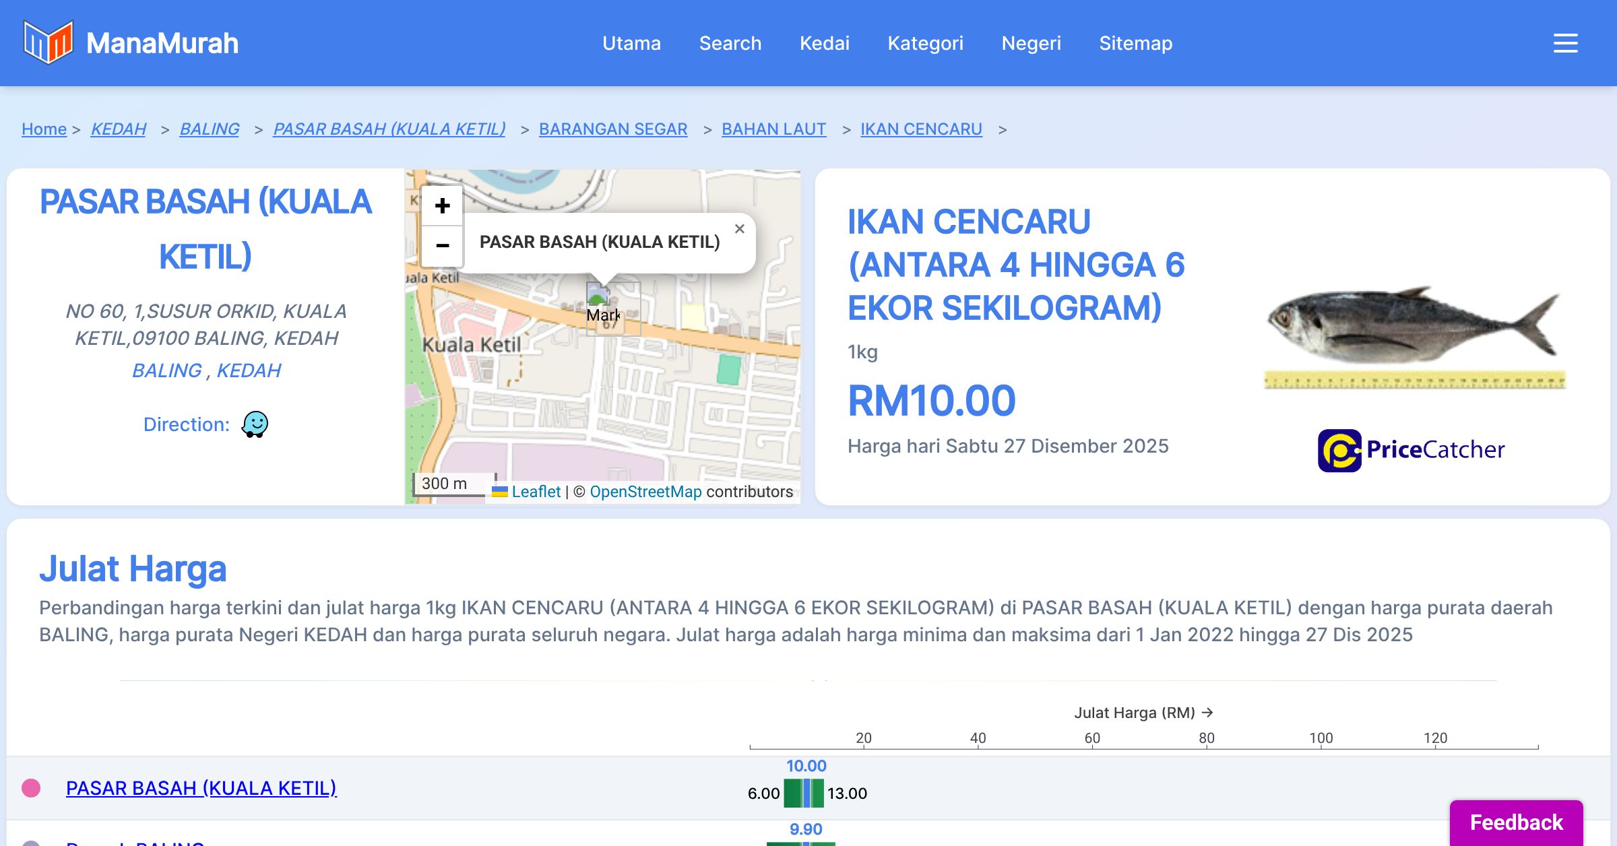Click pink dot beside PASAR BASAH row
The height and width of the screenshot is (846, 1617).
click(31, 788)
